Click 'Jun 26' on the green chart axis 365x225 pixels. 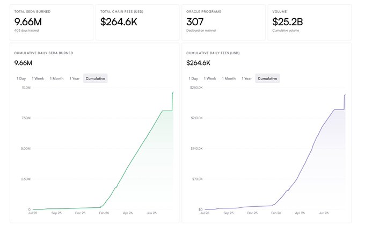click(151, 213)
